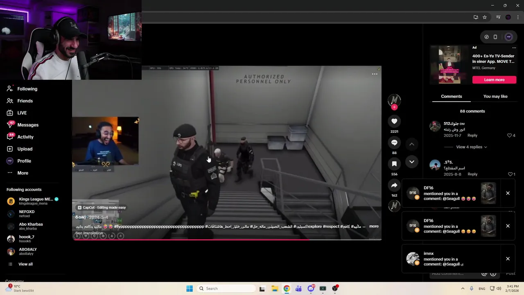Screen dimensions: 524x295
Task: Open Discord from the taskbar
Action: point(311,288)
